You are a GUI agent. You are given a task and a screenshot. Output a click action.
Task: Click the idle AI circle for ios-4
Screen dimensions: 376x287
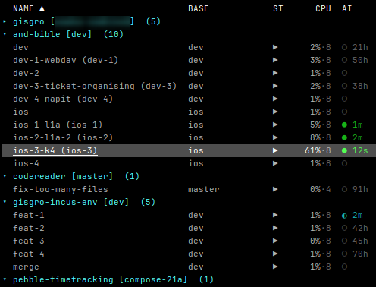click(344, 163)
